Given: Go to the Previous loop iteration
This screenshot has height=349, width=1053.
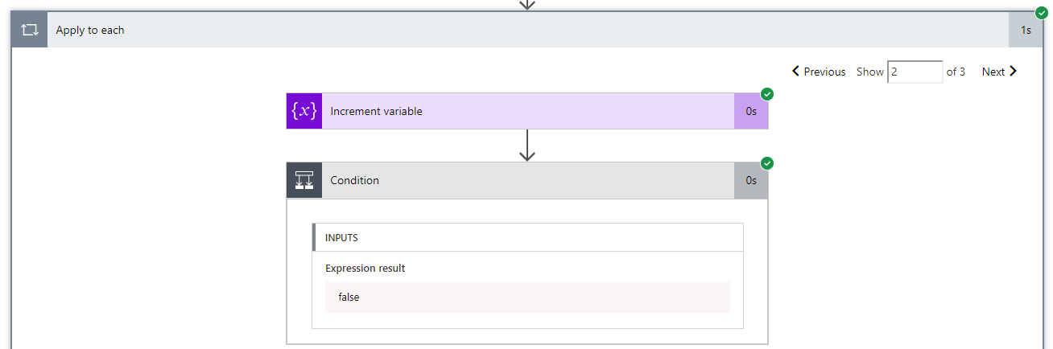Looking at the screenshot, I should tap(819, 72).
